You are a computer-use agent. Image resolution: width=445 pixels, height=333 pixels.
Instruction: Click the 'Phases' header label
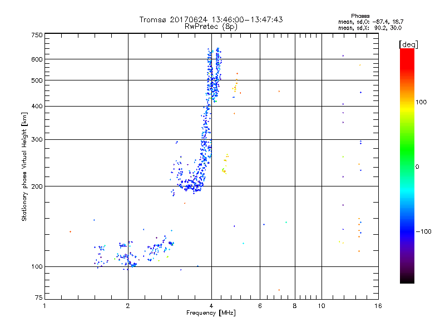[360, 16]
